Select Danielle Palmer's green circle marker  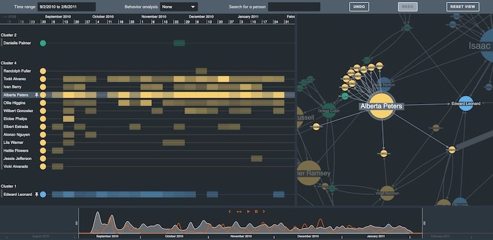click(x=43, y=43)
